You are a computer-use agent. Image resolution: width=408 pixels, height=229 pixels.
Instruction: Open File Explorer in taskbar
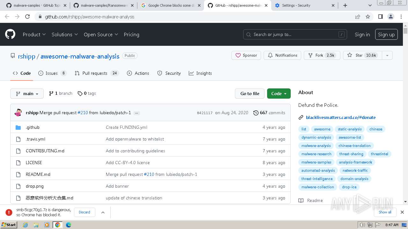36,225
